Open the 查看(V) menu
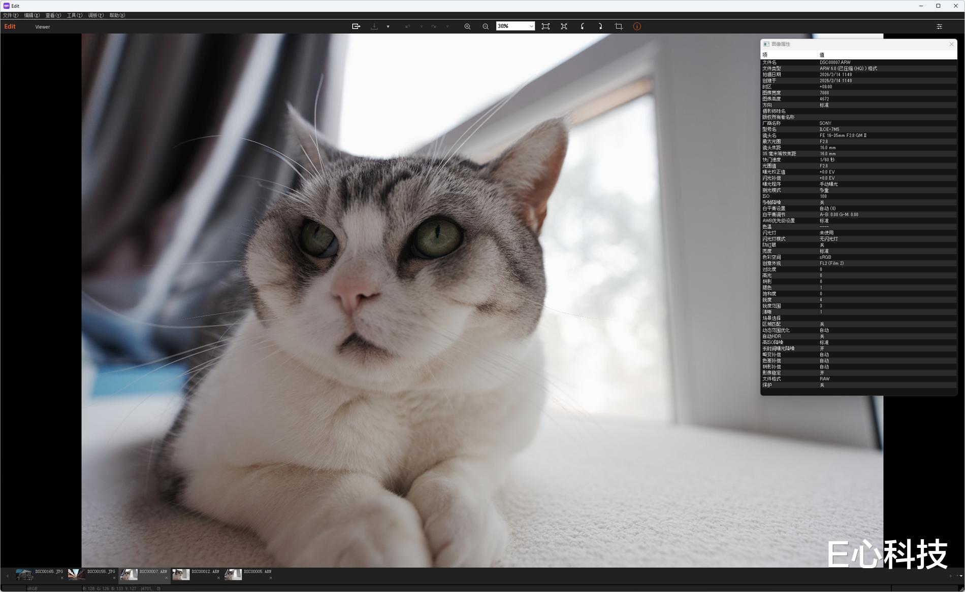965x592 pixels. coord(53,15)
